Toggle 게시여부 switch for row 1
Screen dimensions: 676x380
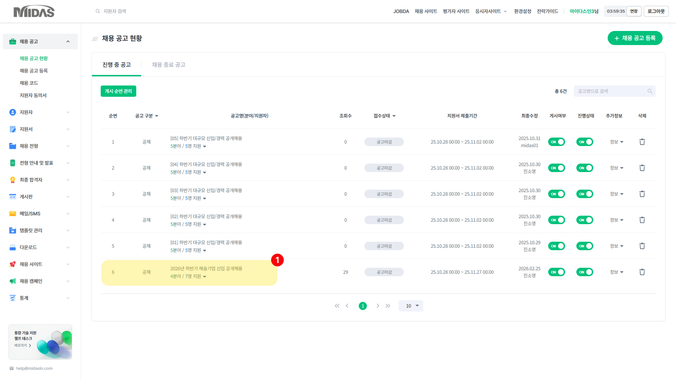click(556, 142)
